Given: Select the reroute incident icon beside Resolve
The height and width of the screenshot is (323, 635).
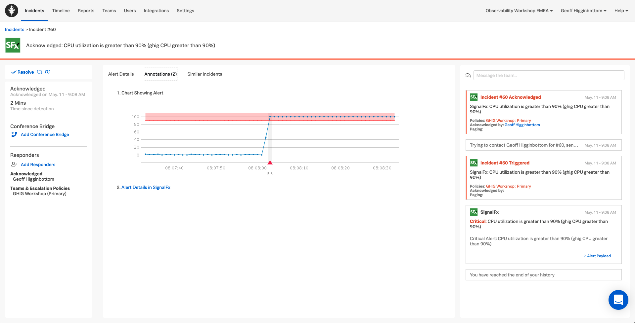Looking at the screenshot, I should [x=40, y=72].
